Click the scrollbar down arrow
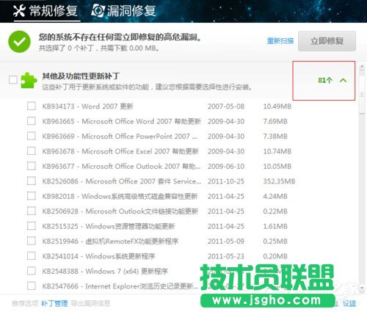This screenshot has width=367, height=312. tap(362, 289)
